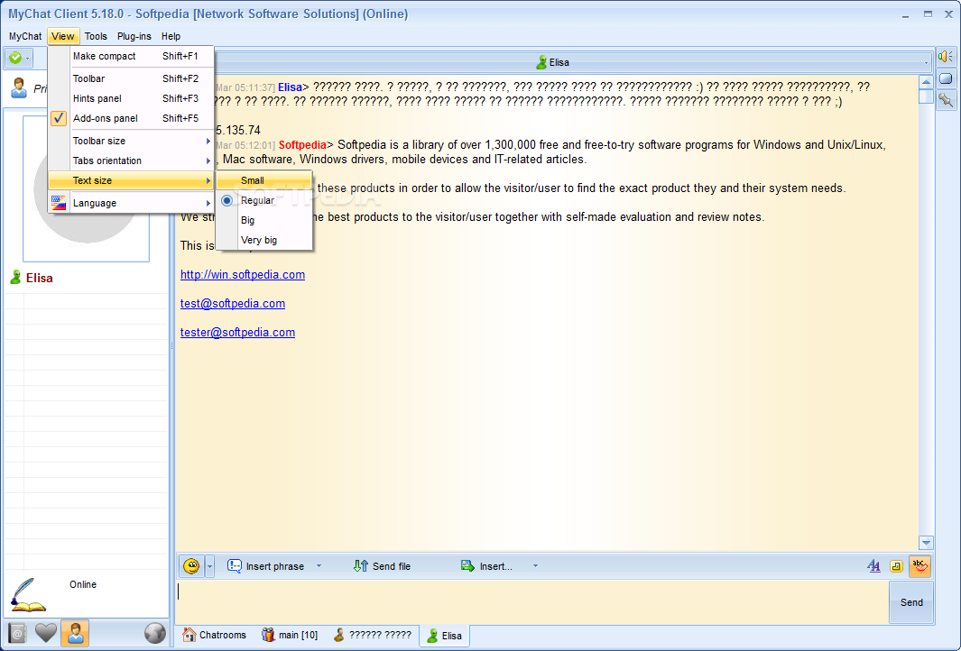This screenshot has height=651, width=961.
Task: Select the Elisa chat tab
Action: (444, 636)
